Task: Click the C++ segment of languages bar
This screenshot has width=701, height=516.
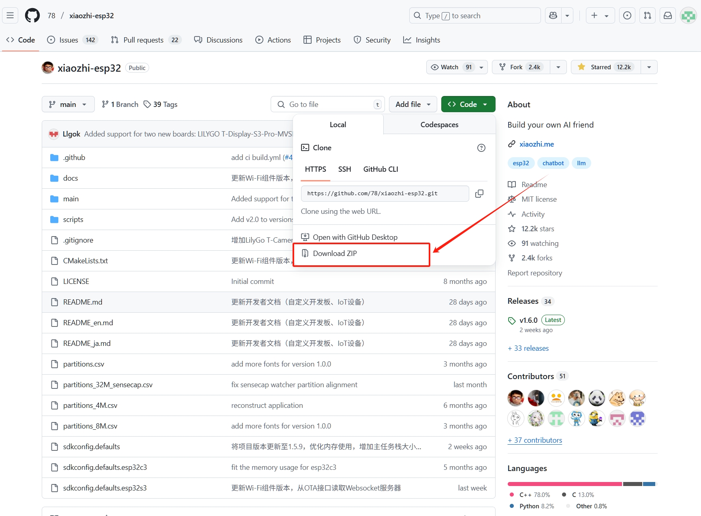Action: pos(564,484)
